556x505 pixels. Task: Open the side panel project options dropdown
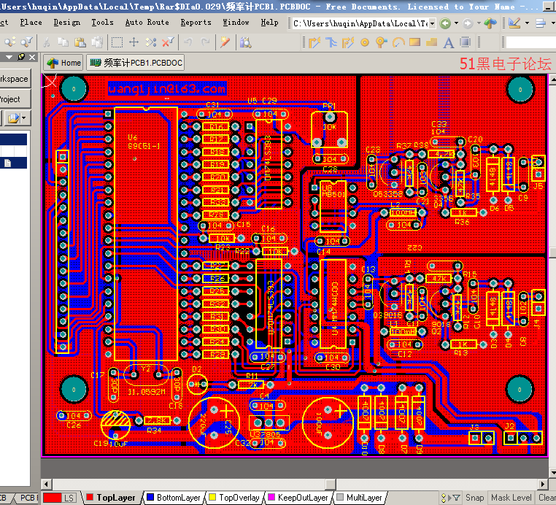click(x=24, y=117)
